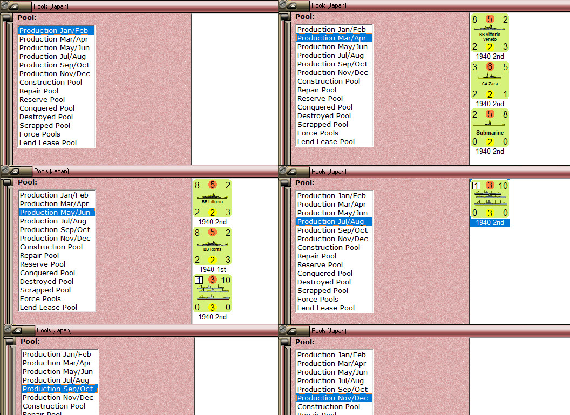570x415 pixels.
Task: Select Production Sep/Oct in the Sep/Oct-highlighted window
Action: pyautogui.click(x=59, y=389)
